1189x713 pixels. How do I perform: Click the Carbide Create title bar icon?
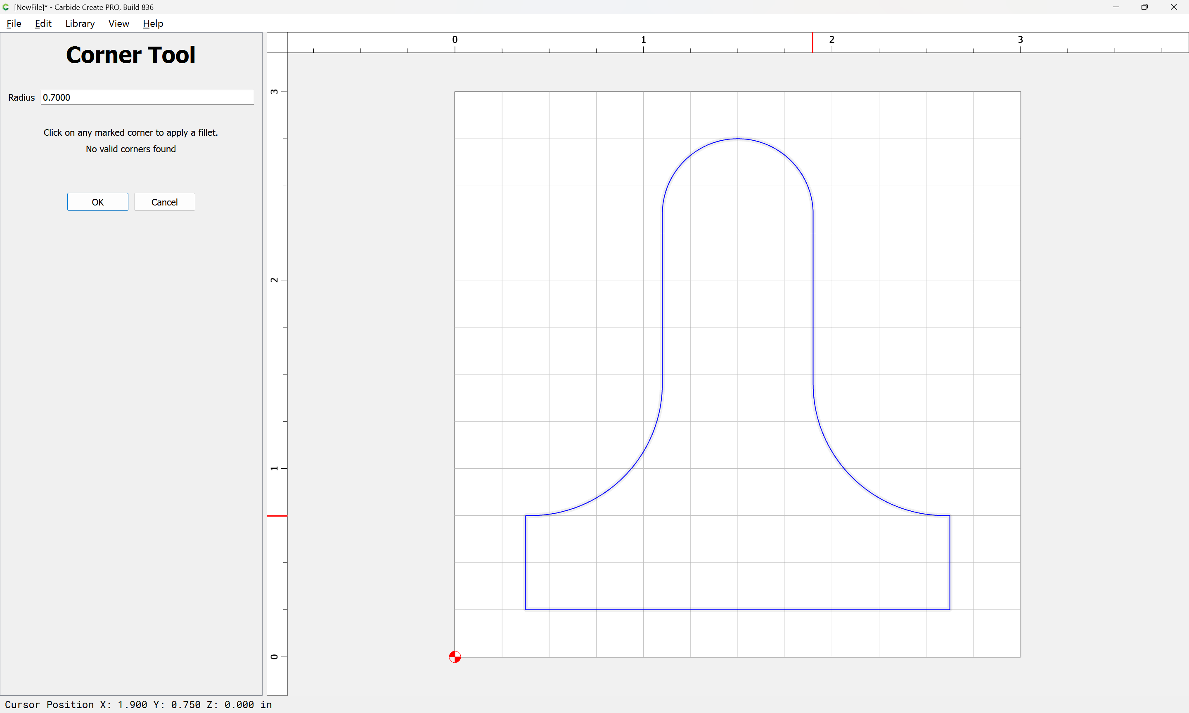[x=6, y=7]
